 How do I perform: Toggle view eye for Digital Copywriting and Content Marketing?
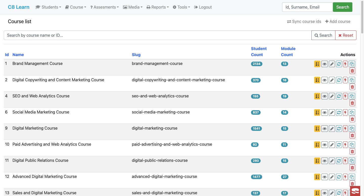point(324,80)
